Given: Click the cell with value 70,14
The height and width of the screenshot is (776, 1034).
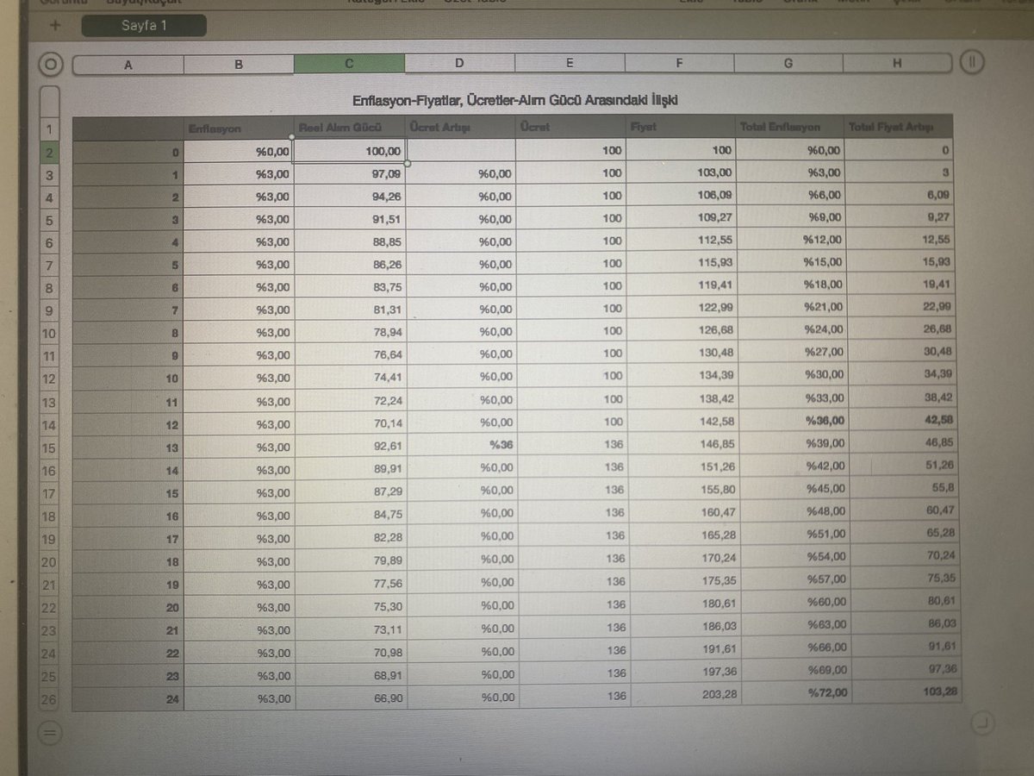Looking at the screenshot, I should pos(350,424).
